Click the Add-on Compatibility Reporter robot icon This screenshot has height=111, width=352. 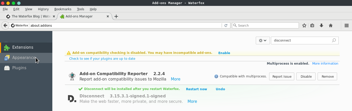tap(72, 76)
